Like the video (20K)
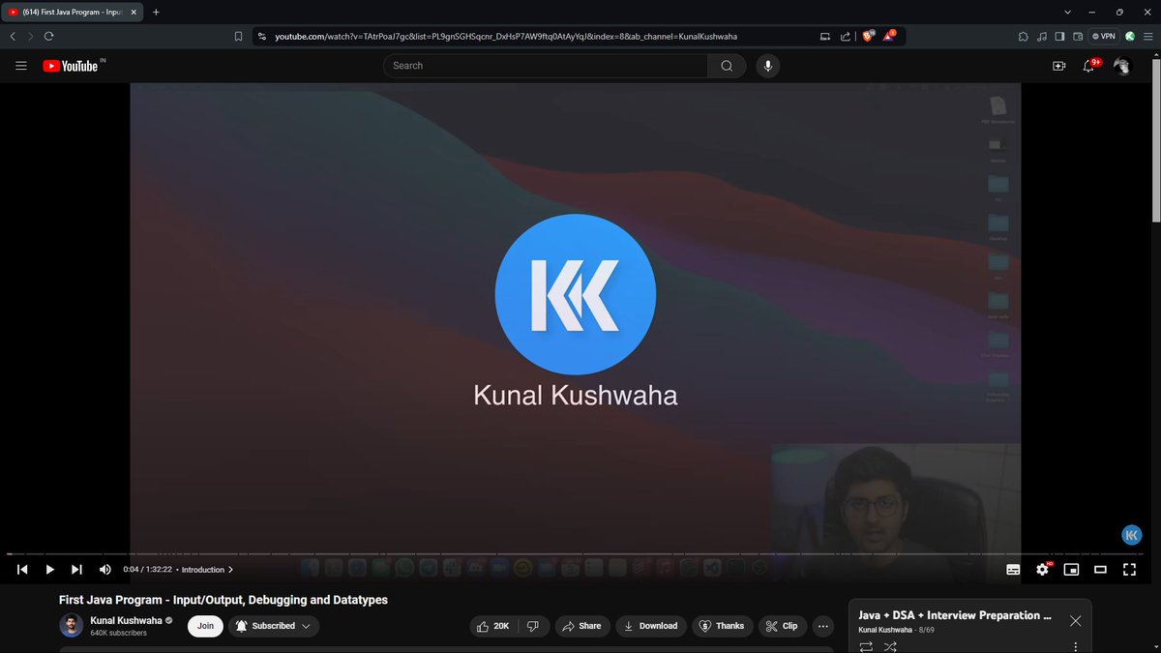The width and height of the screenshot is (1161, 653). pos(493,626)
